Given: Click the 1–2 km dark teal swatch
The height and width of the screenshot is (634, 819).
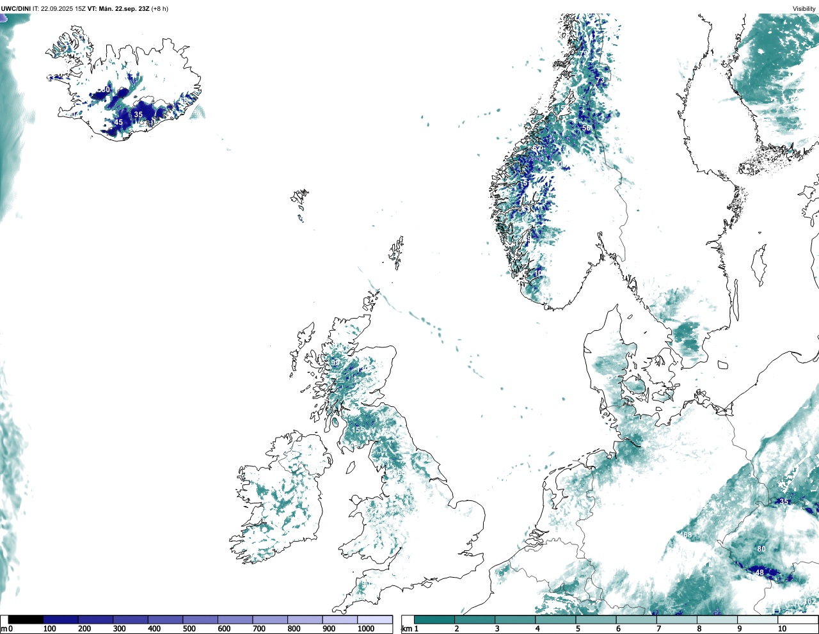Looking at the screenshot, I should click(x=434, y=619).
